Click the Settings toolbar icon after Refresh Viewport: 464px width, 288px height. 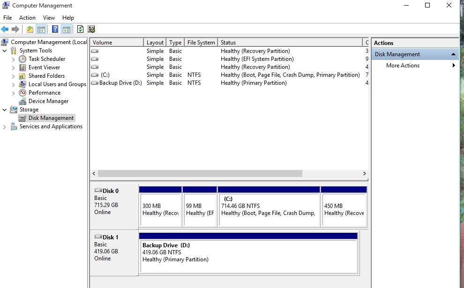[91, 29]
